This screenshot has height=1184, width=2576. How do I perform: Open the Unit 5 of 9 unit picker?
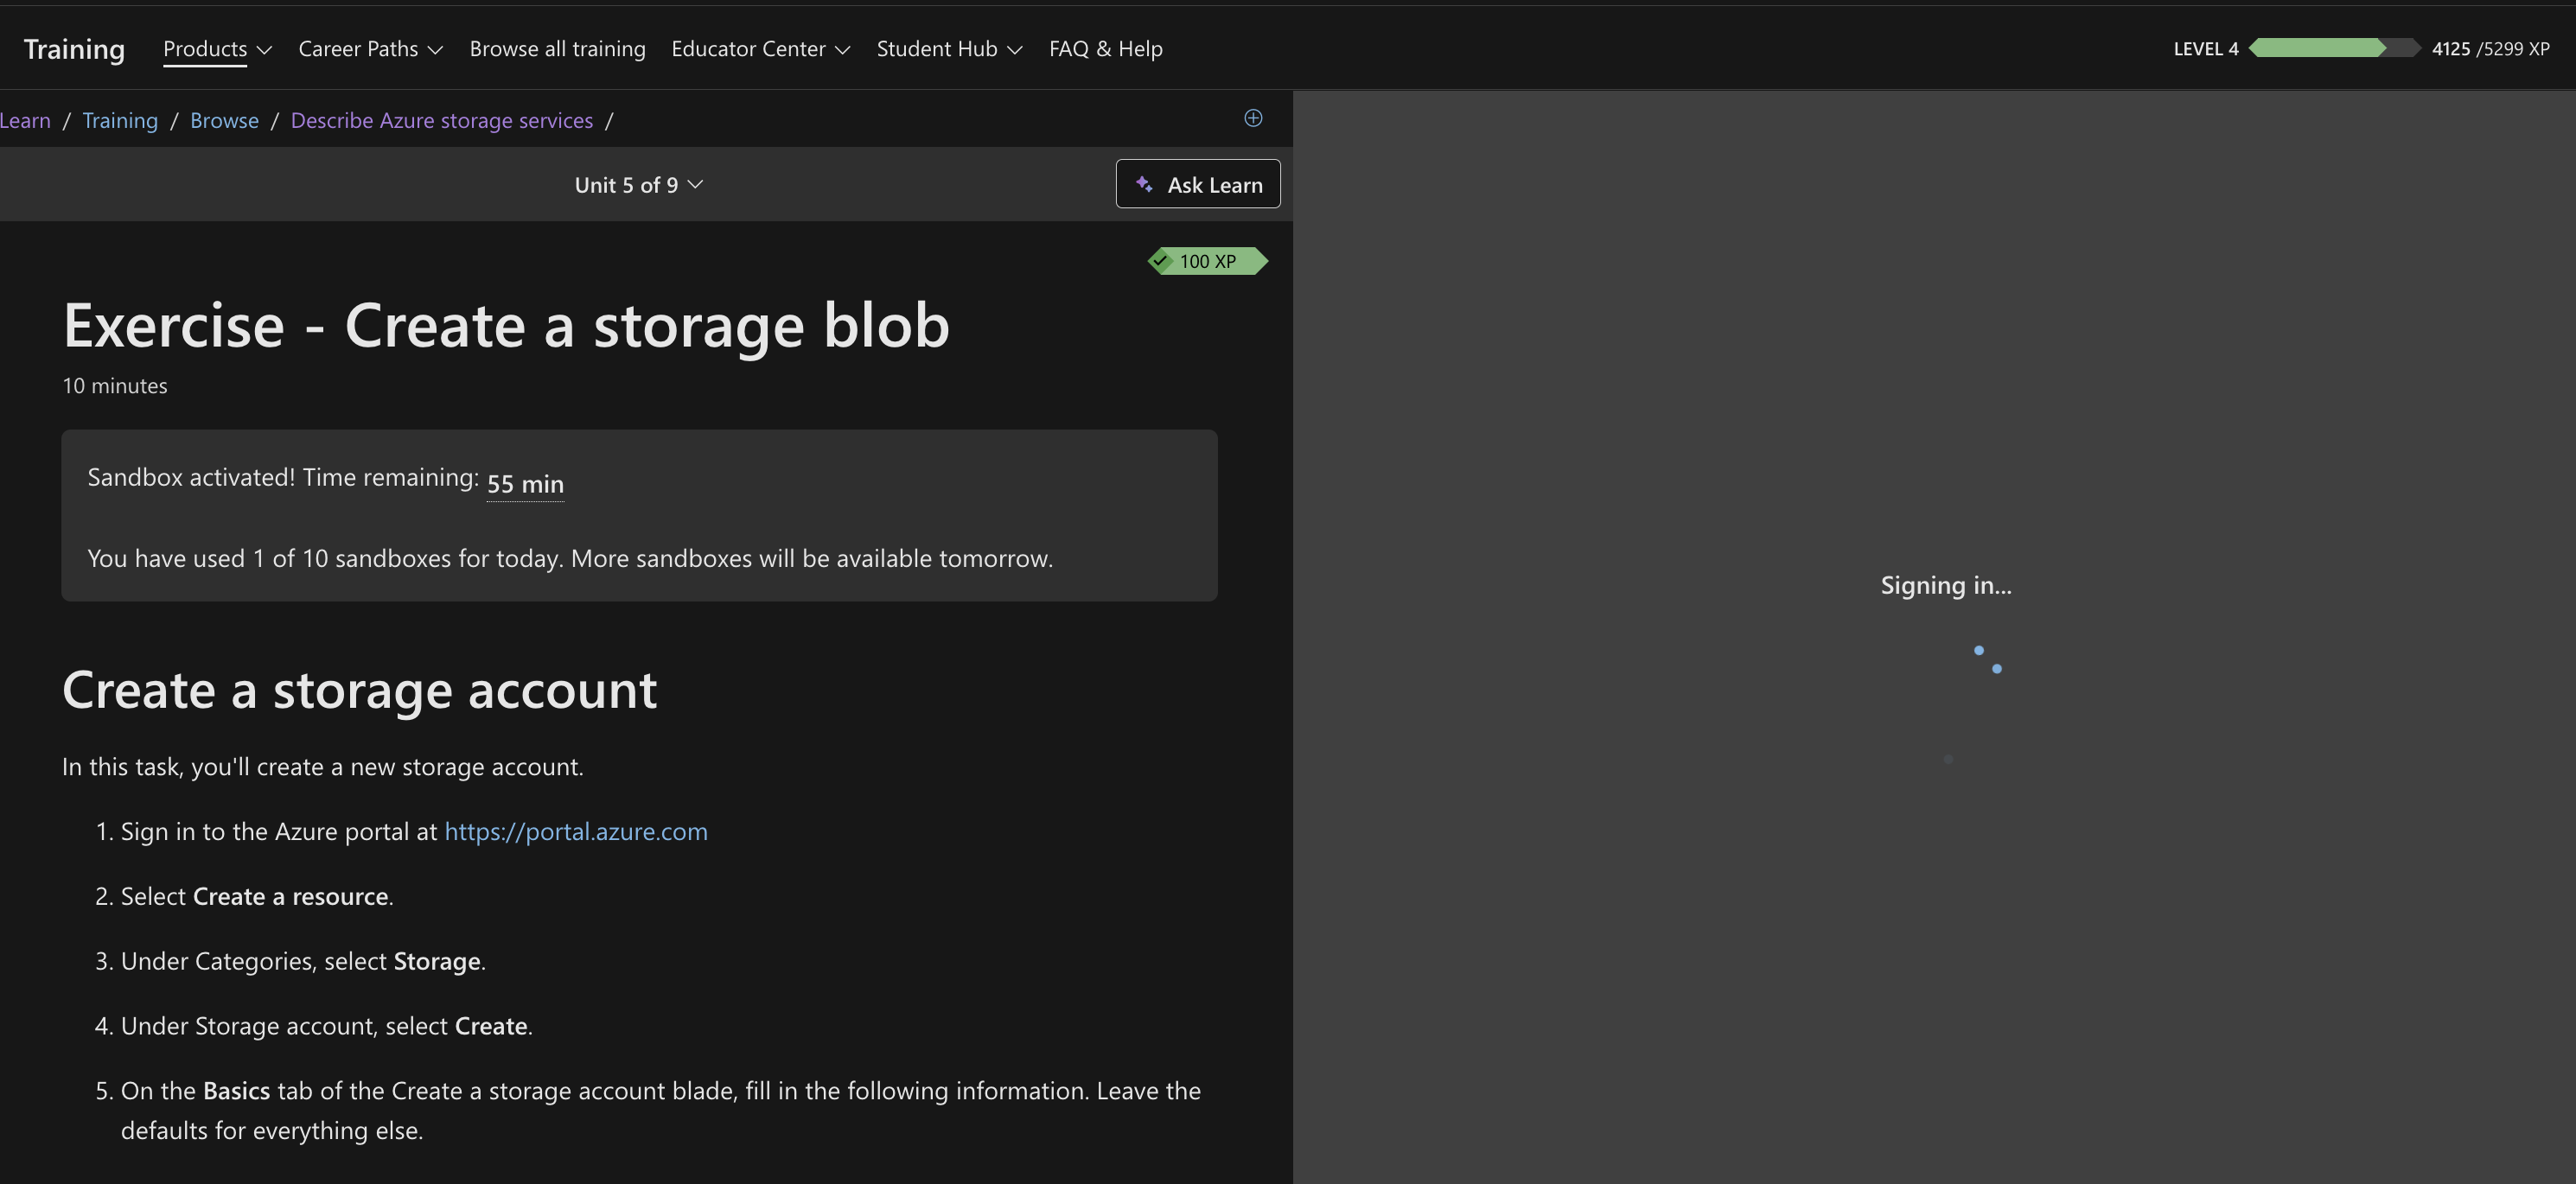639,184
